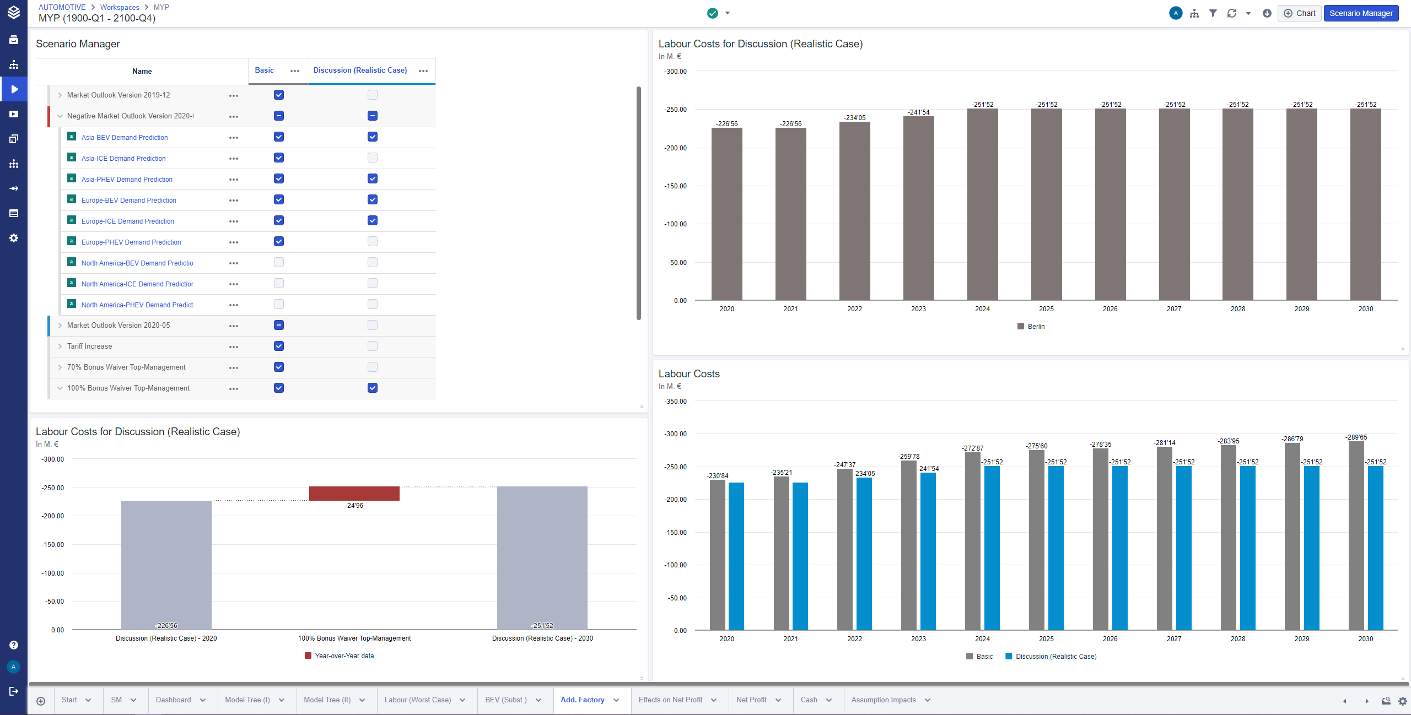Click the download icon in top toolbar
This screenshot has height=715, width=1411.
point(1267,13)
